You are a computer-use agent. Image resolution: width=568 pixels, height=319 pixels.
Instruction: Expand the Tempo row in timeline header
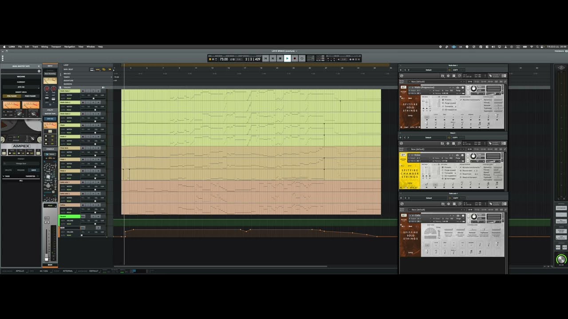coord(111,77)
